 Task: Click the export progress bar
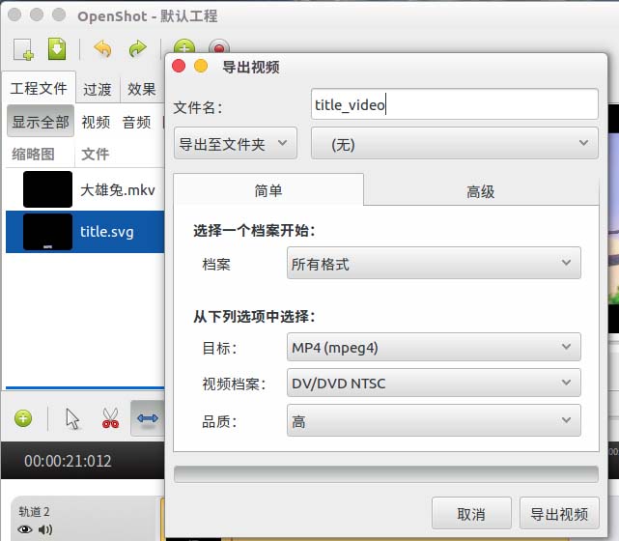click(385, 474)
